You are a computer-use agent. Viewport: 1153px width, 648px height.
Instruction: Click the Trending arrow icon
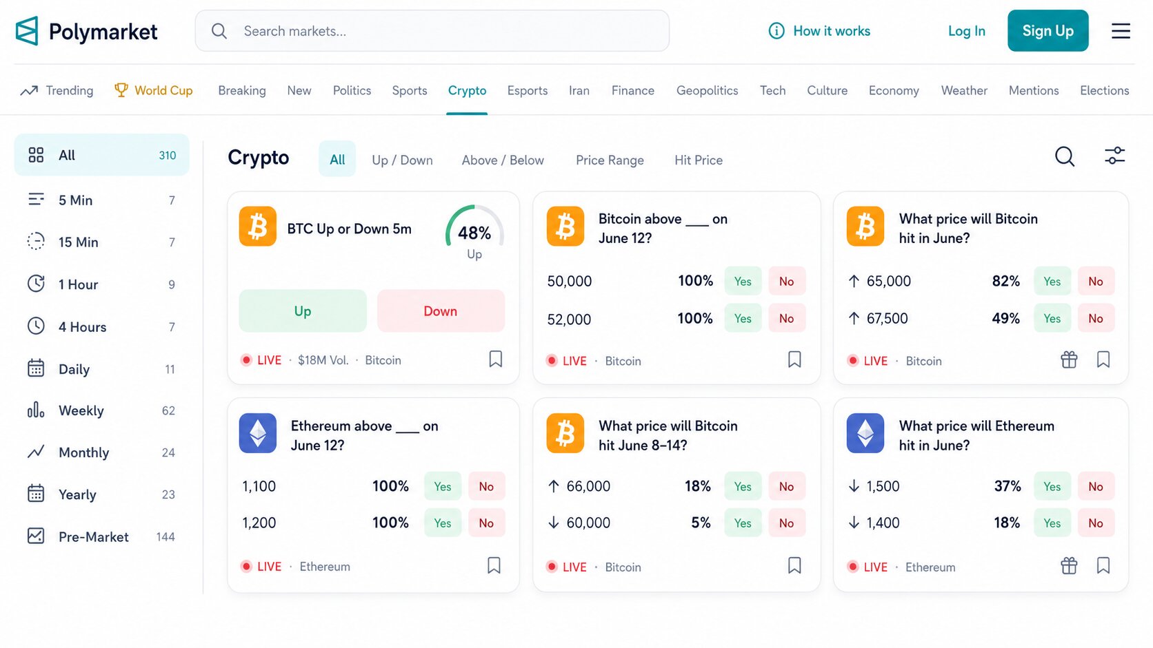[29, 90]
